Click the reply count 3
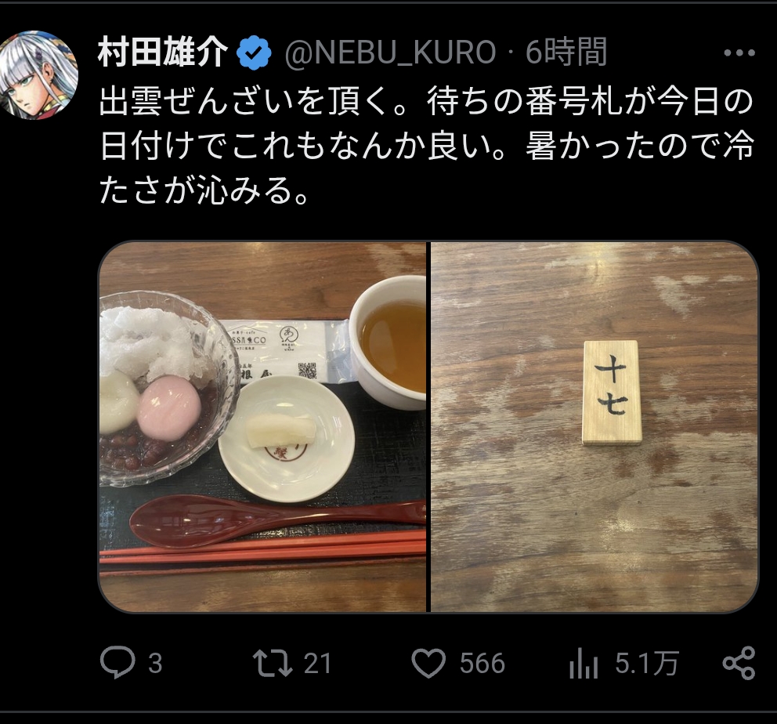This screenshot has width=777, height=724. click(155, 664)
